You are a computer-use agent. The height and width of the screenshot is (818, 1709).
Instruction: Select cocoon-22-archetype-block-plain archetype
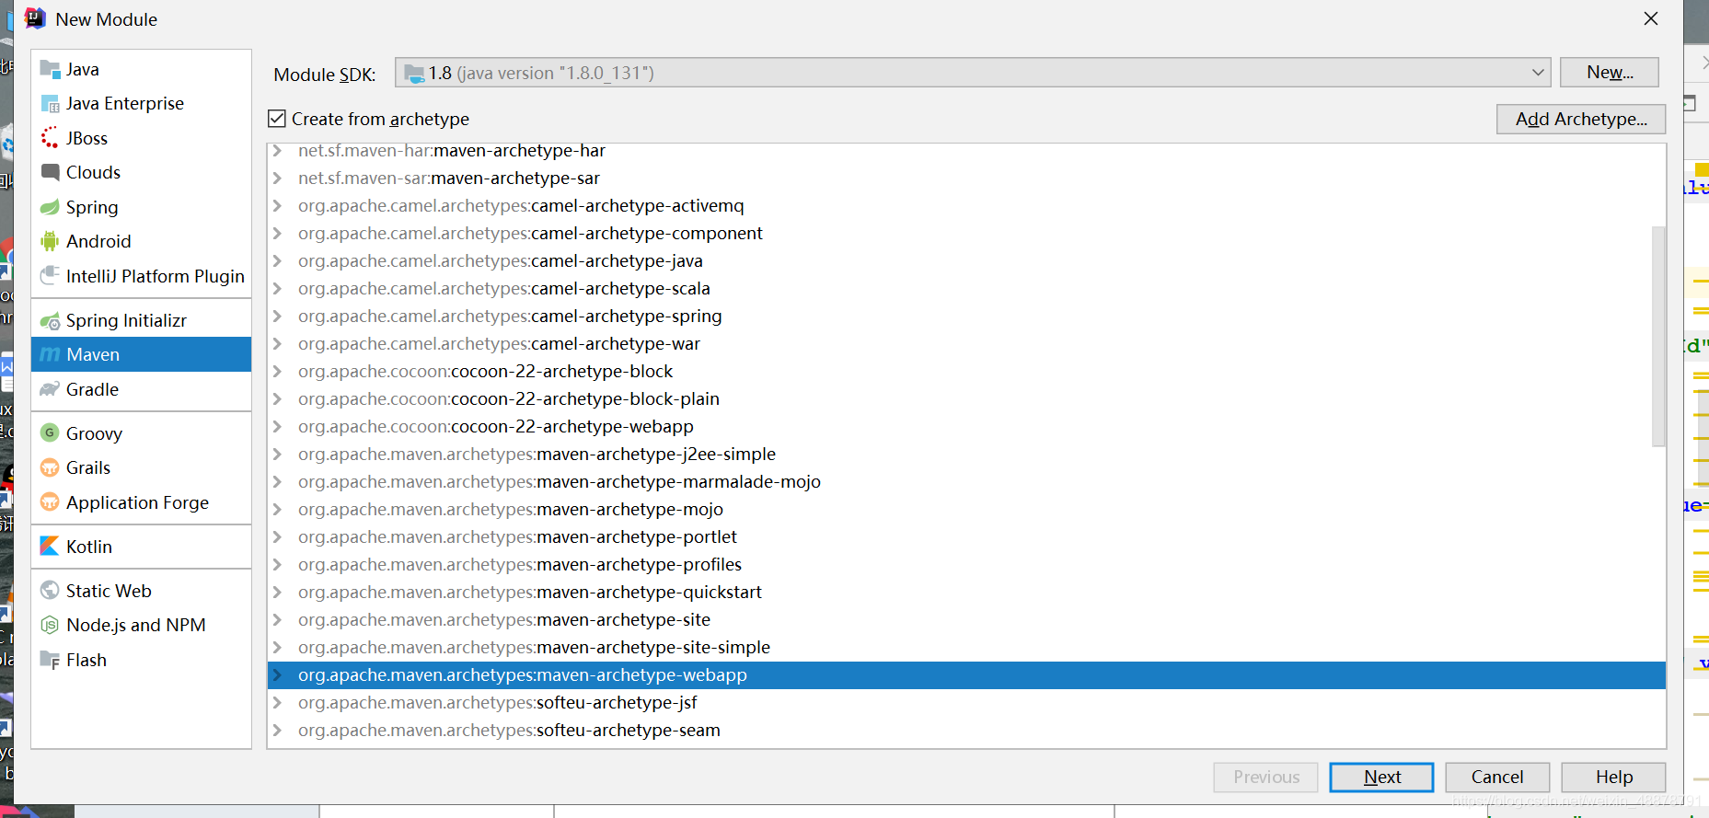(966, 399)
